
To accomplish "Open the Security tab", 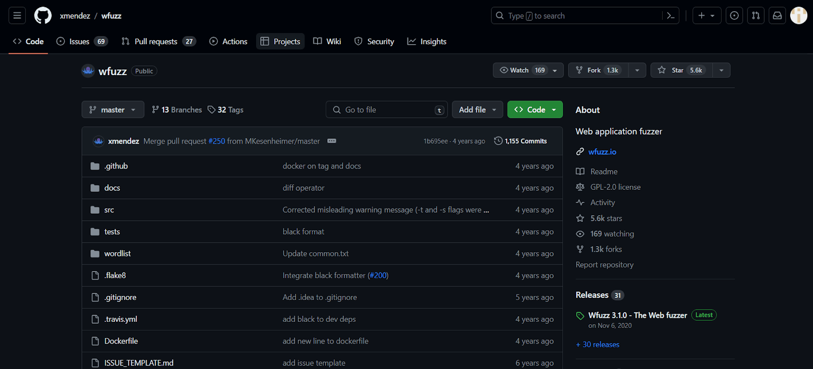I will pyautogui.click(x=374, y=42).
